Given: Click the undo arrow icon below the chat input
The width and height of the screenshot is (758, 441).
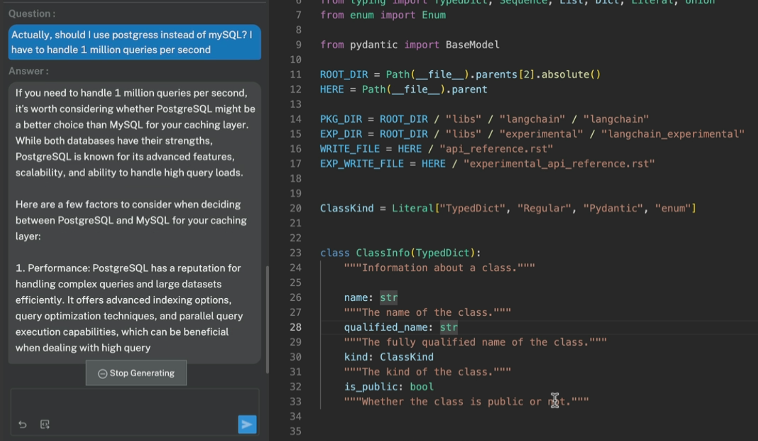Looking at the screenshot, I should 23,424.
